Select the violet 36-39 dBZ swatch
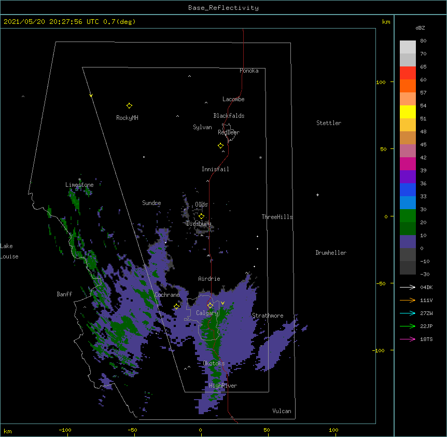 coord(408,176)
